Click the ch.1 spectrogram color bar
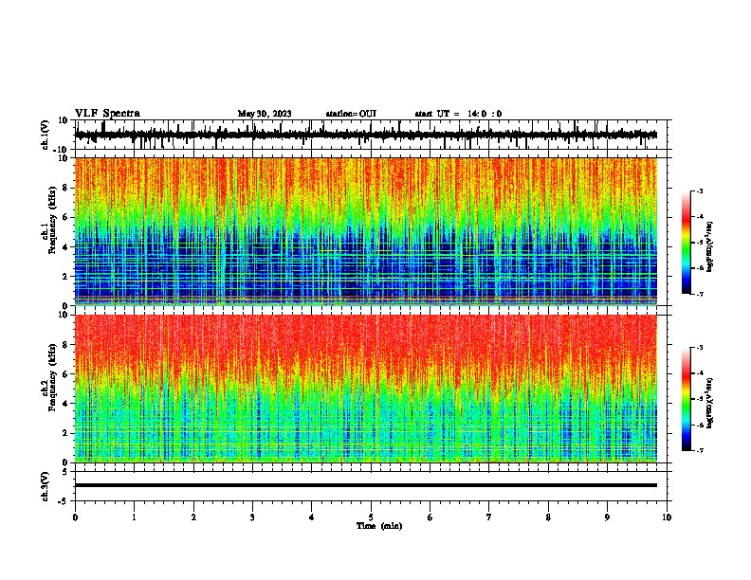This screenshot has height=580, width=751. point(687,243)
